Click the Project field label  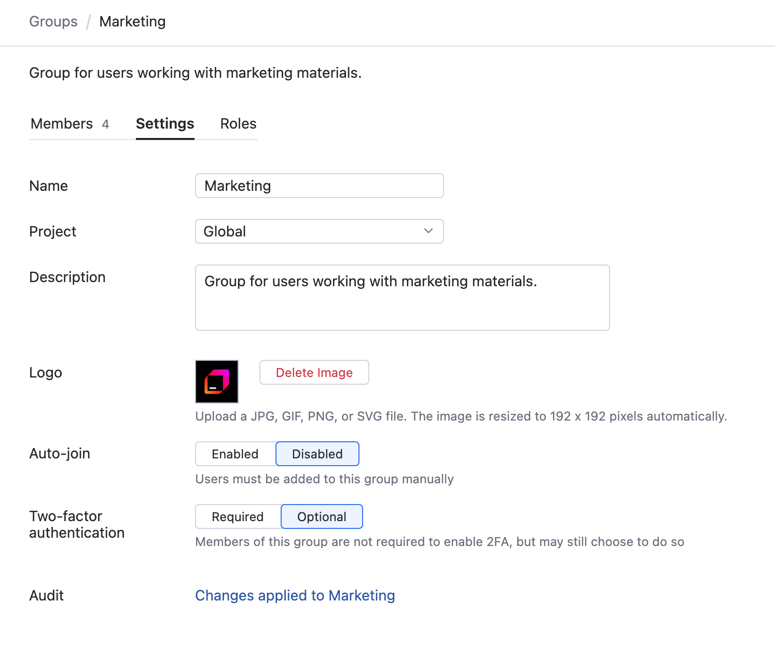tap(53, 231)
